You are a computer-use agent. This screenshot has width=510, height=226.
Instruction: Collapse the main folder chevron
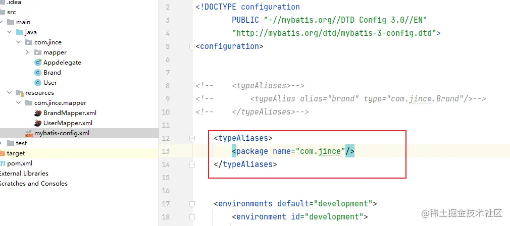tap(2, 22)
